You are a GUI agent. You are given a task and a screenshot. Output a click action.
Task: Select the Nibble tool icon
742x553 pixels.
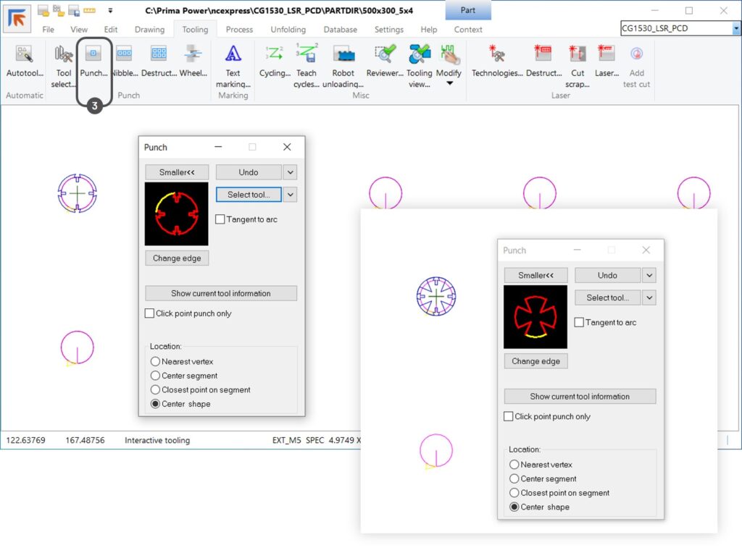124,55
